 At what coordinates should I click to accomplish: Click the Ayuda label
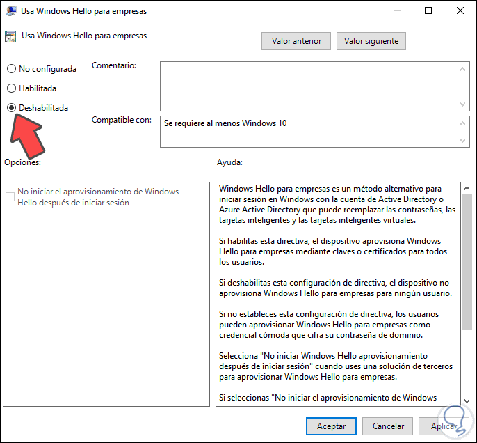click(x=229, y=162)
